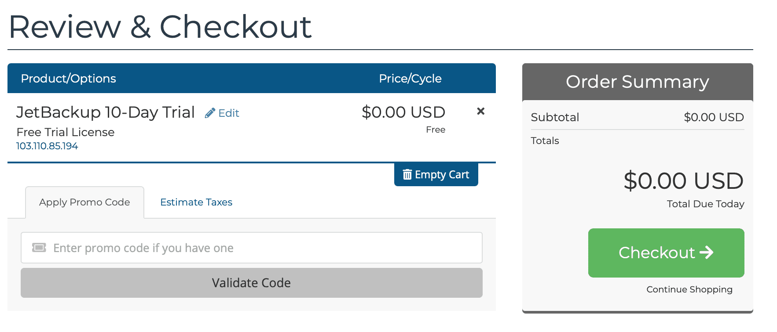Follow the Continue Shopping link

[x=689, y=289]
